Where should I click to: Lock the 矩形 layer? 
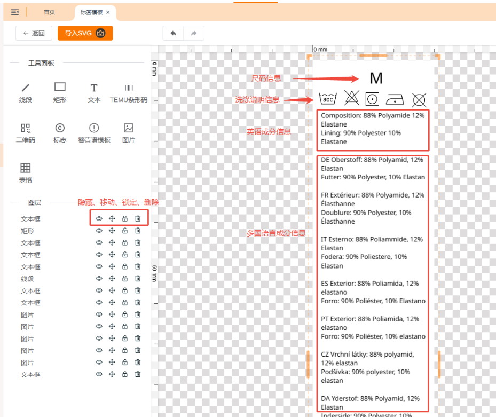125,231
